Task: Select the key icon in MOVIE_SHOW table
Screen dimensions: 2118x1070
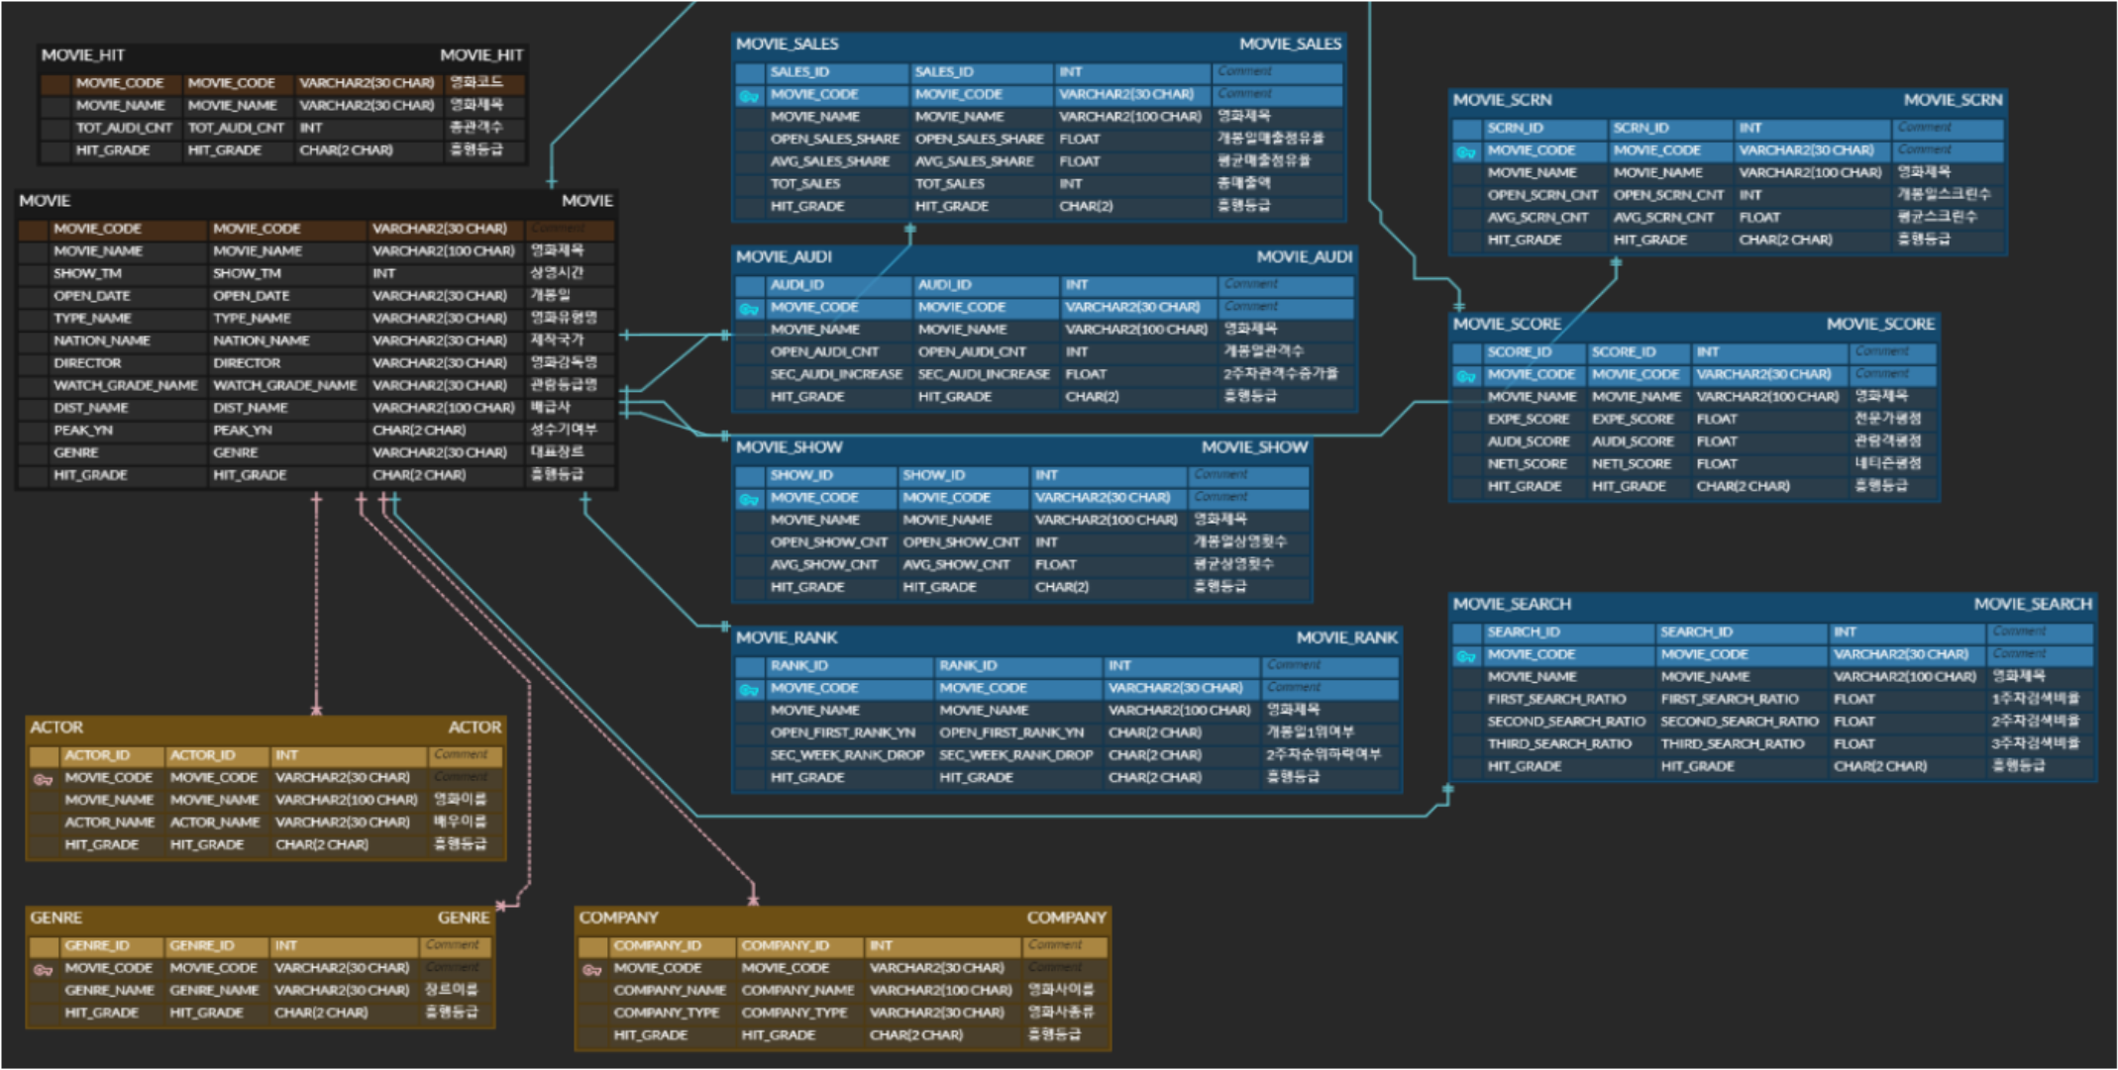Action: [749, 499]
